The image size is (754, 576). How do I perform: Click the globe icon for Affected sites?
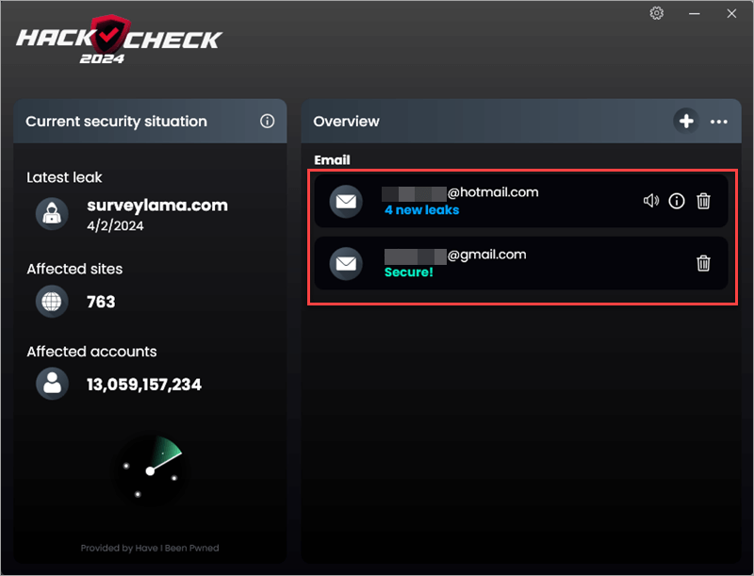pyautogui.click(x=52, y=302)
